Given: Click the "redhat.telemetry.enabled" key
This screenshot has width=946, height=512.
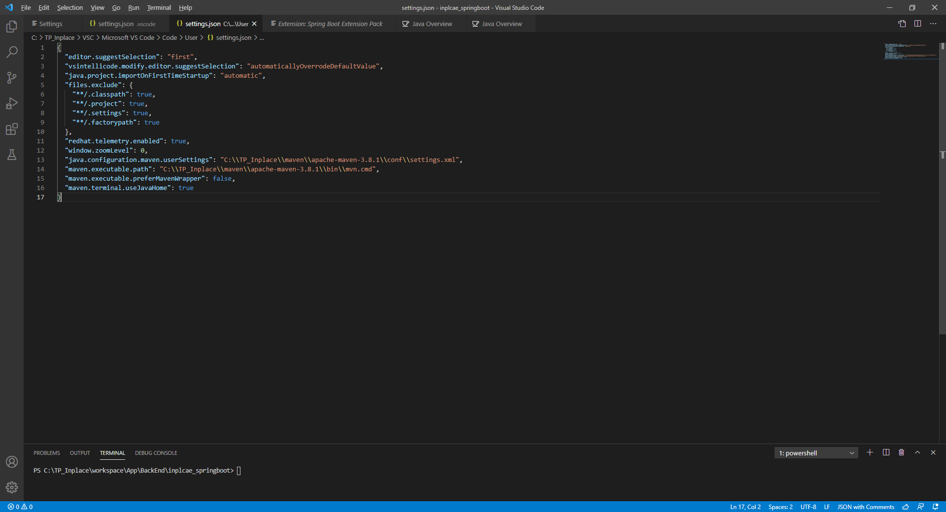Looking at the screenshot, I should pyautogui.click(x=114, y=141).
